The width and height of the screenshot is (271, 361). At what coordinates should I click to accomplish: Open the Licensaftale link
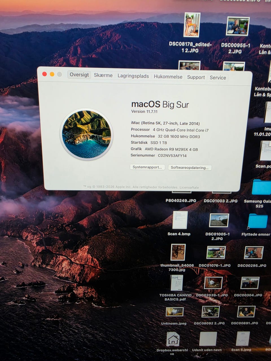(x=189, y=187)
